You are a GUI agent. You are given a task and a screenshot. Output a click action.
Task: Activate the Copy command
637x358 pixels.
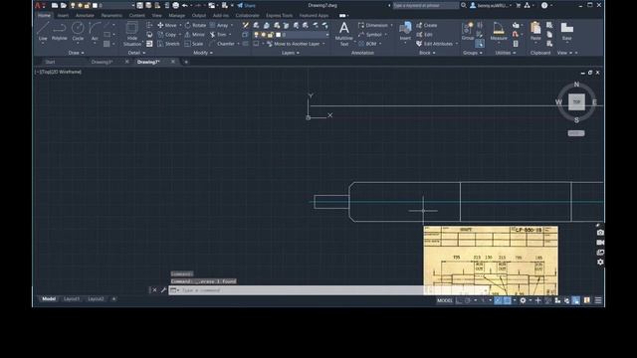click(x=167, y=35)
